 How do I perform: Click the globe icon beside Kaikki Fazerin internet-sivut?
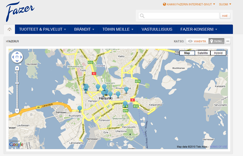click(x=164, y=4)
